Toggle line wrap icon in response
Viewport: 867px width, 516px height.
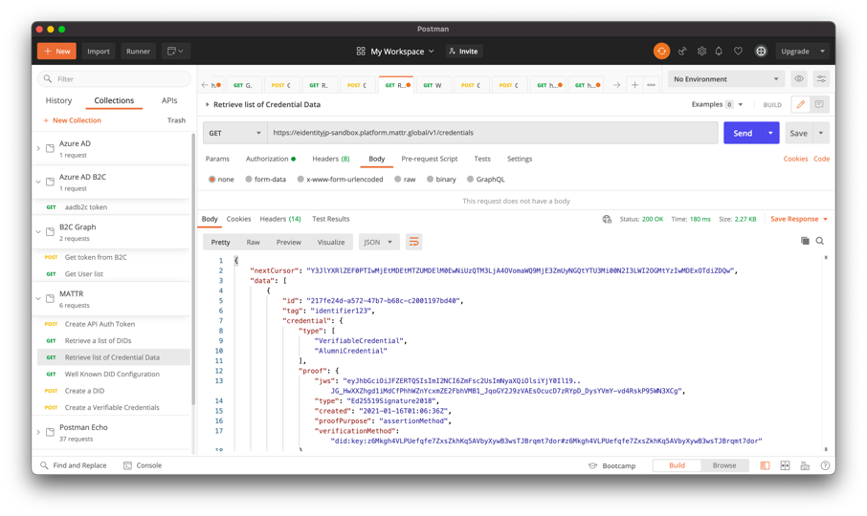click(413, 242)
